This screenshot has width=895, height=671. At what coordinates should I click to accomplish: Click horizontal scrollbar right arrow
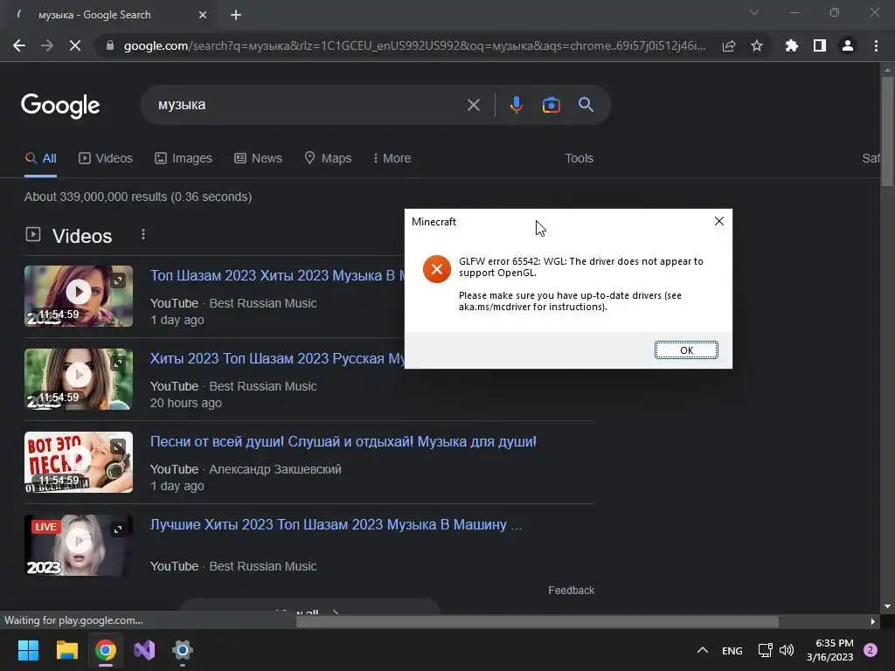click(873, 621)
